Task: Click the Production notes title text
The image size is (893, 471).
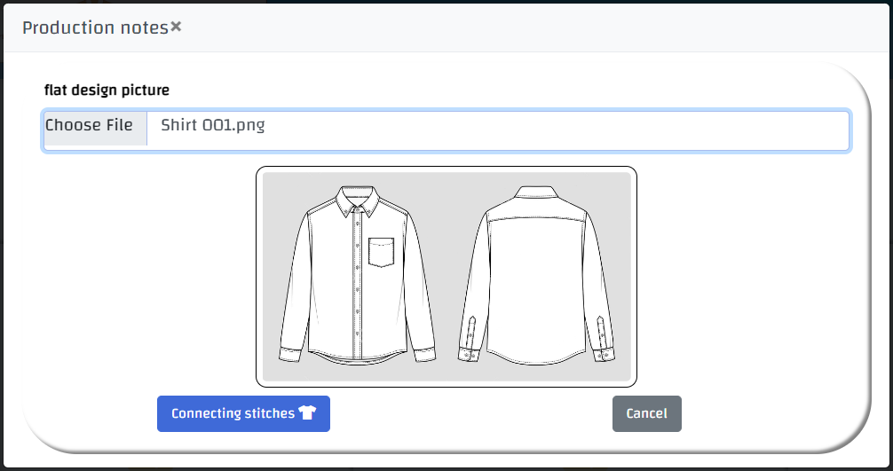Action: pos(95,27)
